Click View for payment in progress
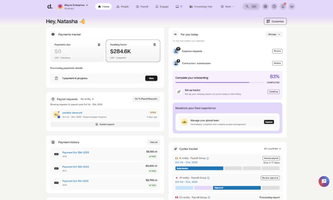Image resolution: width=333 pixels, height=200 pixels. [151, 78]
